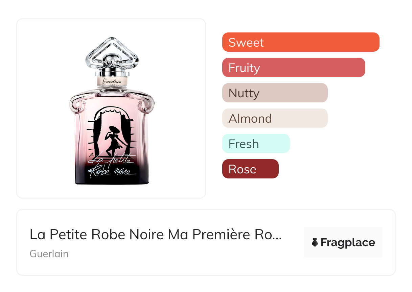Click the Sweet accord bar
This screenshot has width=412, height=292.
click(300, 42)
